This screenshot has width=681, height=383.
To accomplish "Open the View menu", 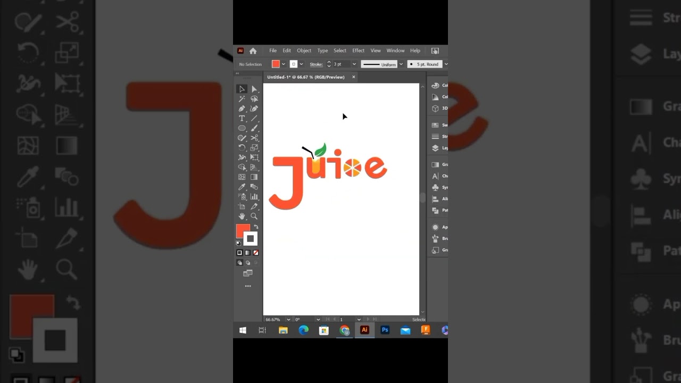I will 376,51.
